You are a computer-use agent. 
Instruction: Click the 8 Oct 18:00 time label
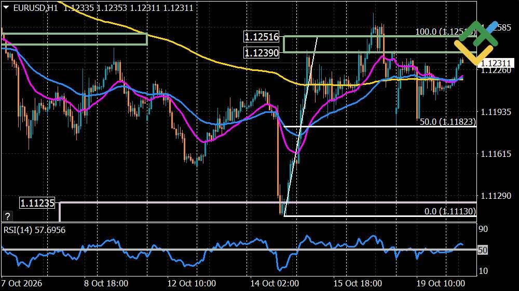[106, 283]
